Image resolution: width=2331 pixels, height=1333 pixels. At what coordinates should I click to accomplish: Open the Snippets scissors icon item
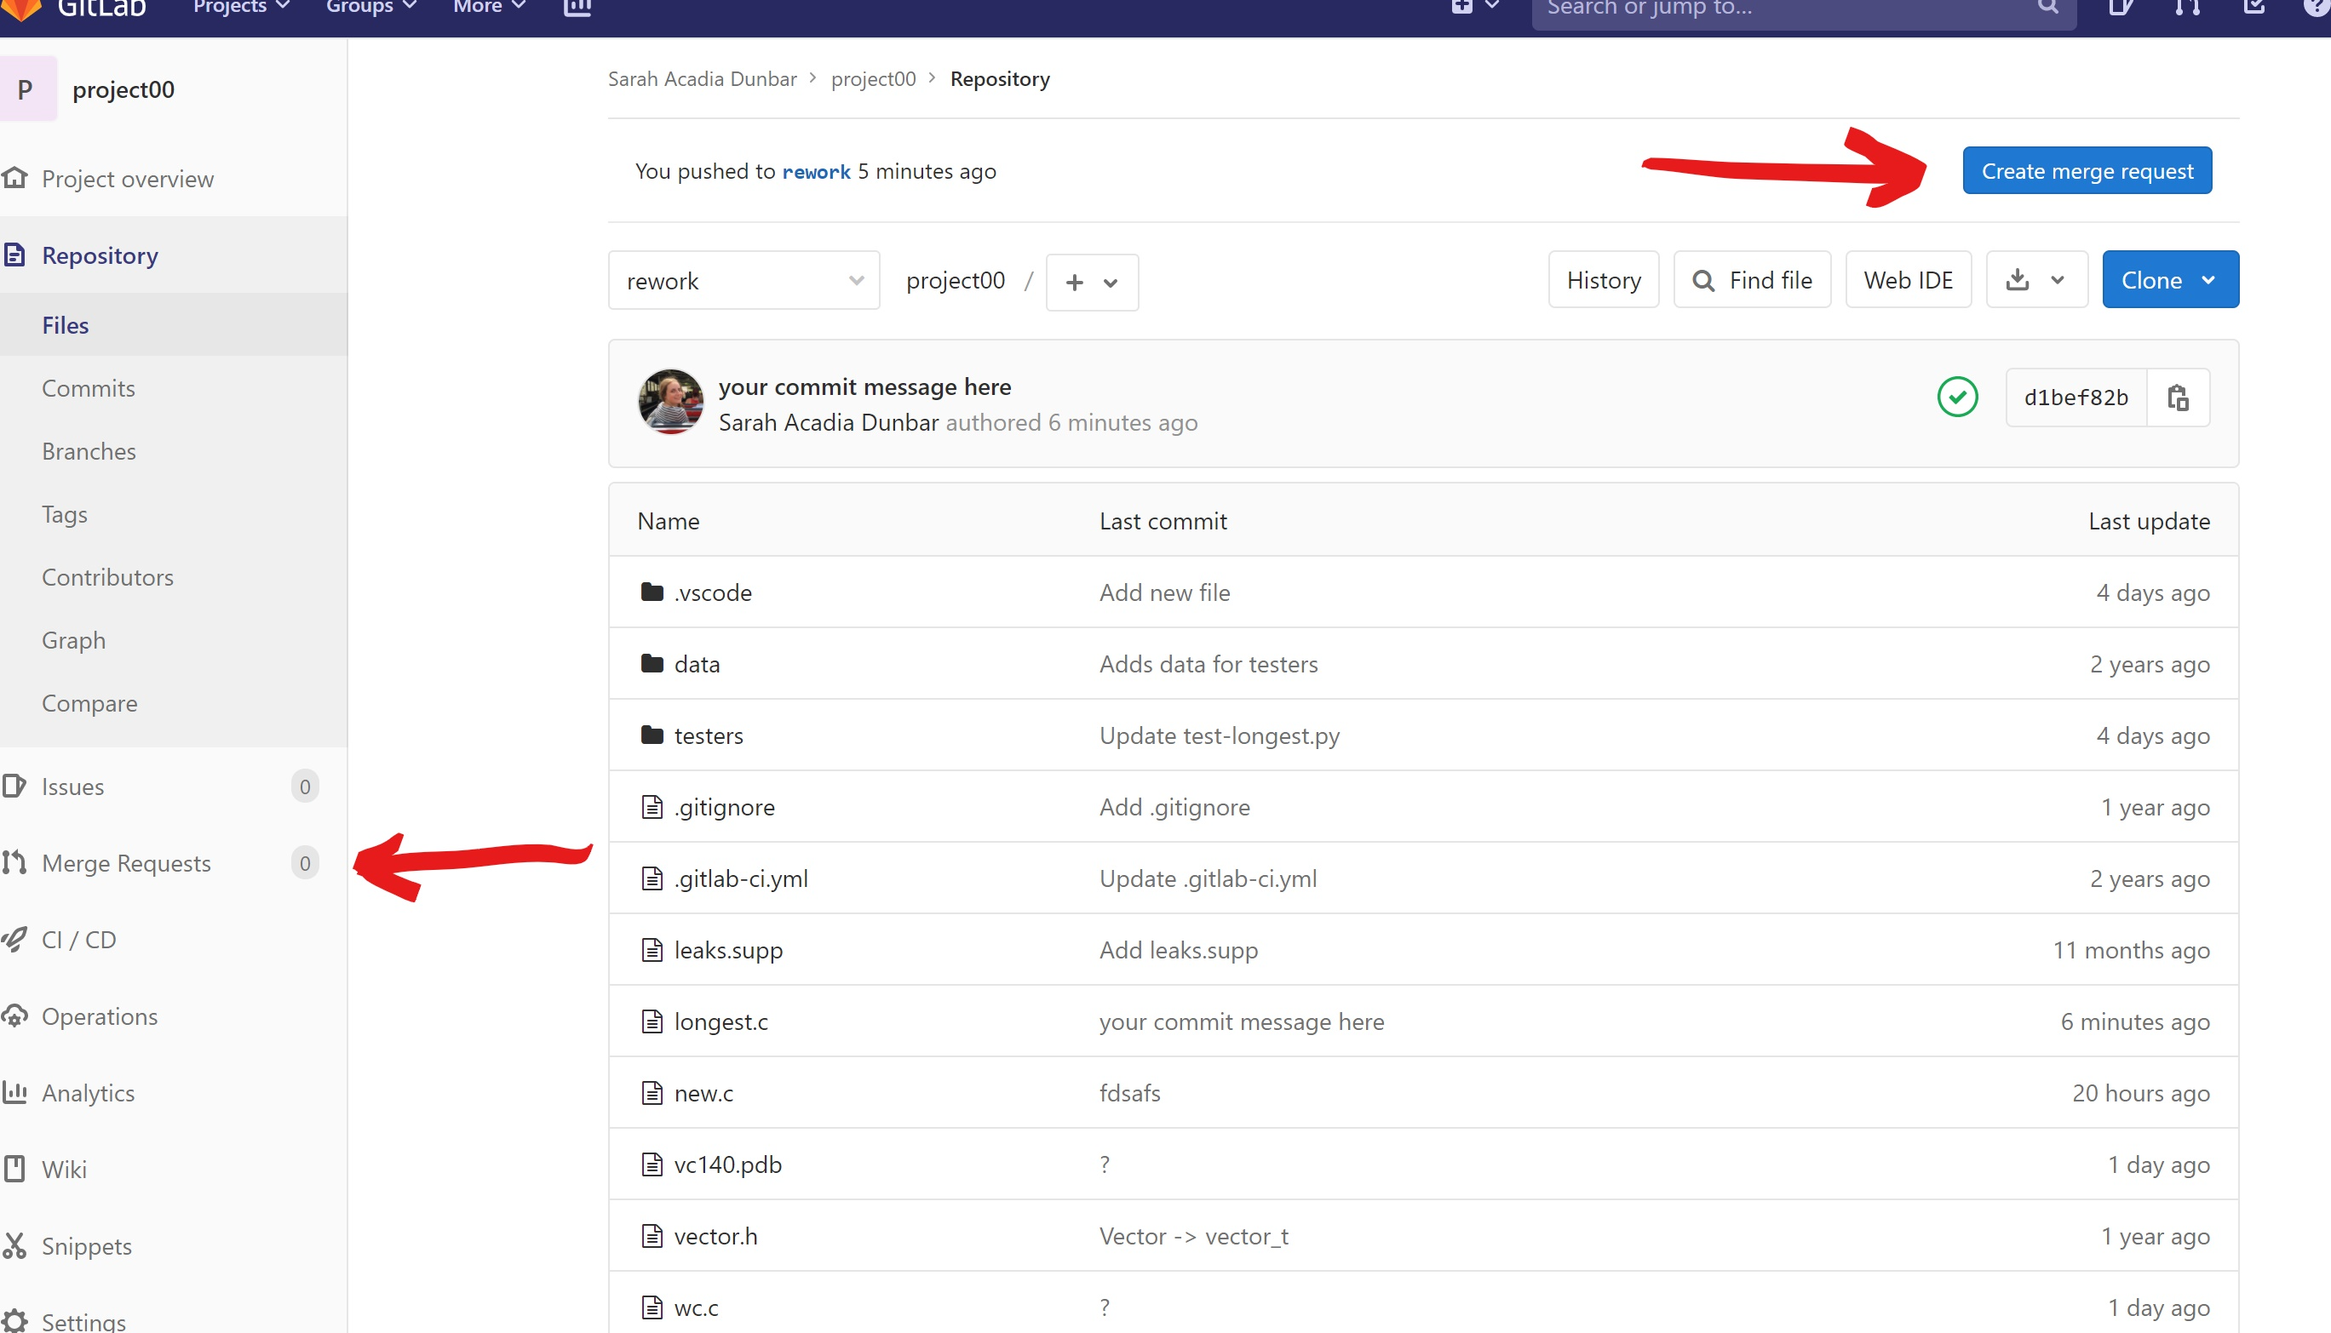[14, 1245]
